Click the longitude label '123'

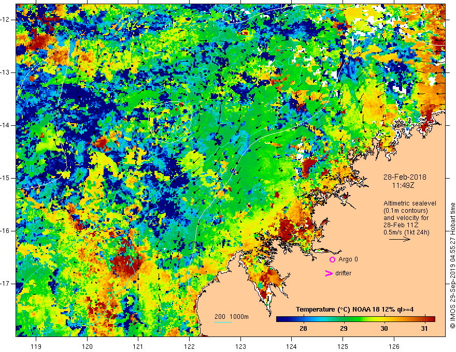[240, 346]
